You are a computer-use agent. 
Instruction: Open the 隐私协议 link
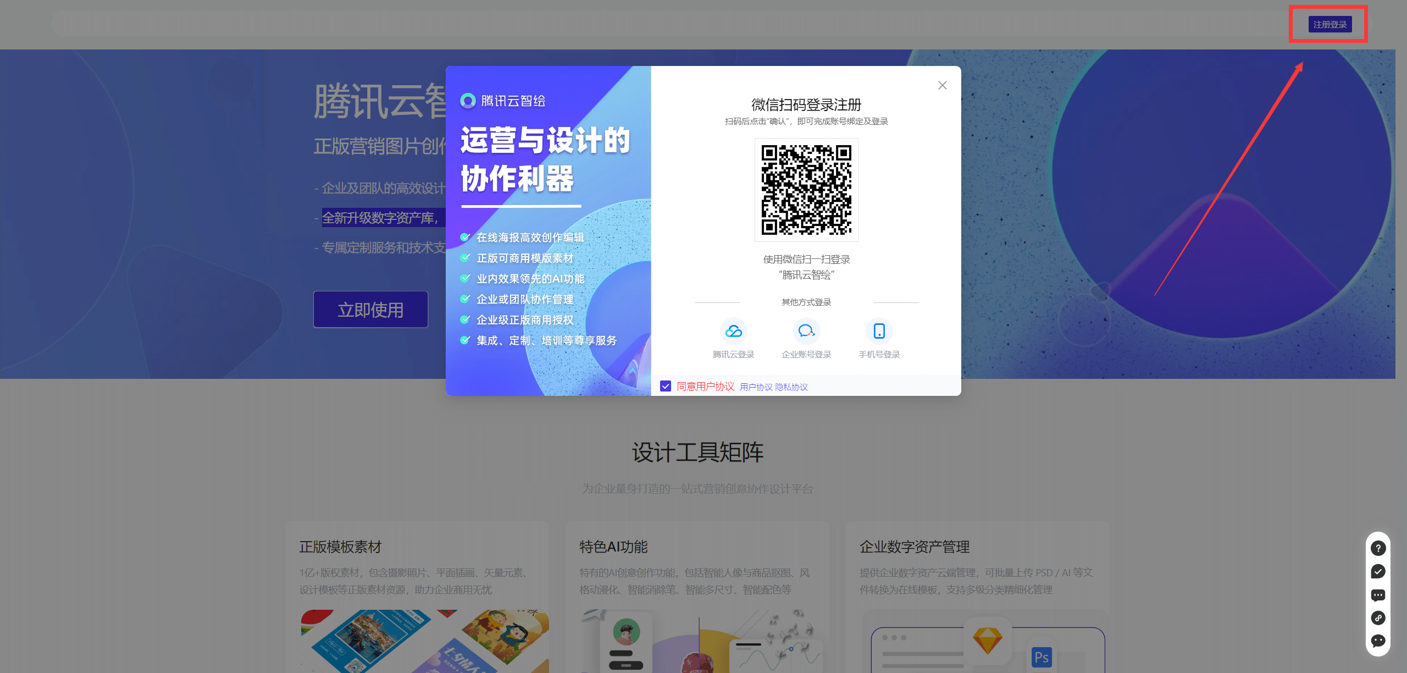click(791, 387)
